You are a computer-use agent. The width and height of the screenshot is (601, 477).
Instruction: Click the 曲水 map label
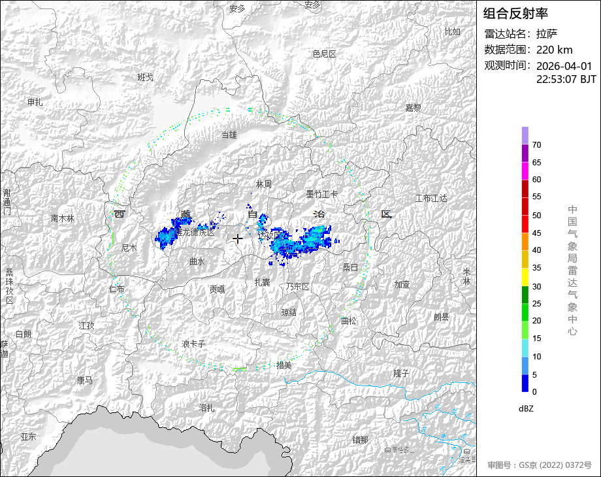tap(197, 261)
